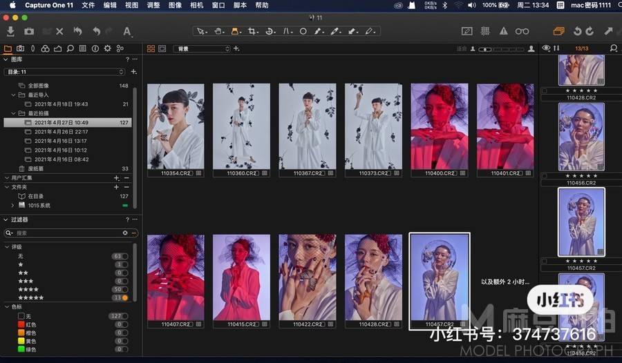Select the keystone tool

click(287, 31)
